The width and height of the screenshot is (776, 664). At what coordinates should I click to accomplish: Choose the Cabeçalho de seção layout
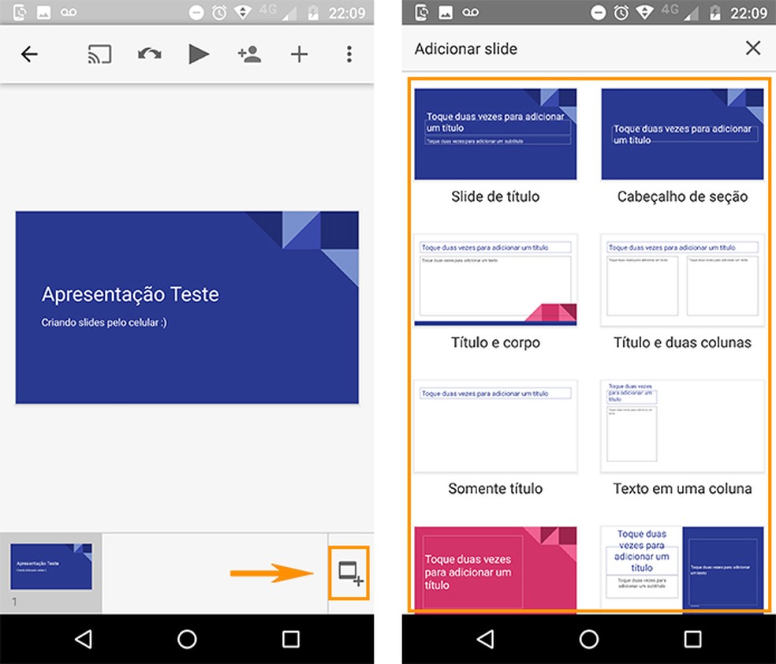click(x=681, y=134)
